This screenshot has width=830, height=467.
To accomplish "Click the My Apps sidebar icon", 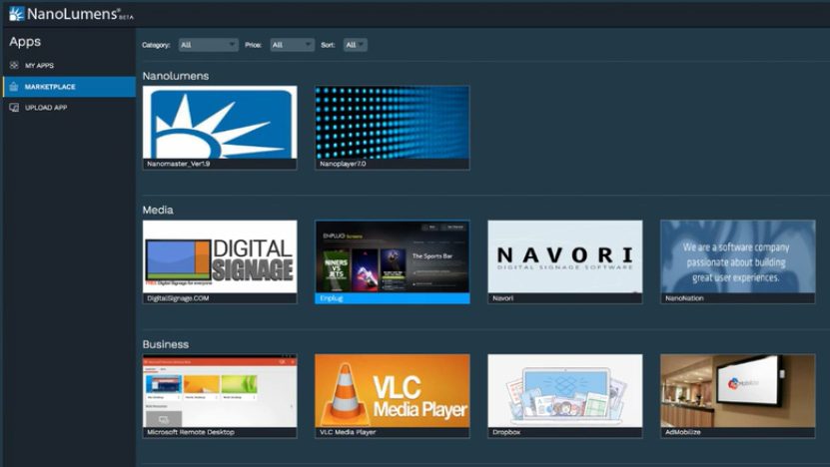I will pos(14,65).
